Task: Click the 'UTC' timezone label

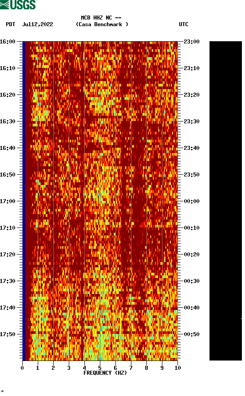Action: 184,24
